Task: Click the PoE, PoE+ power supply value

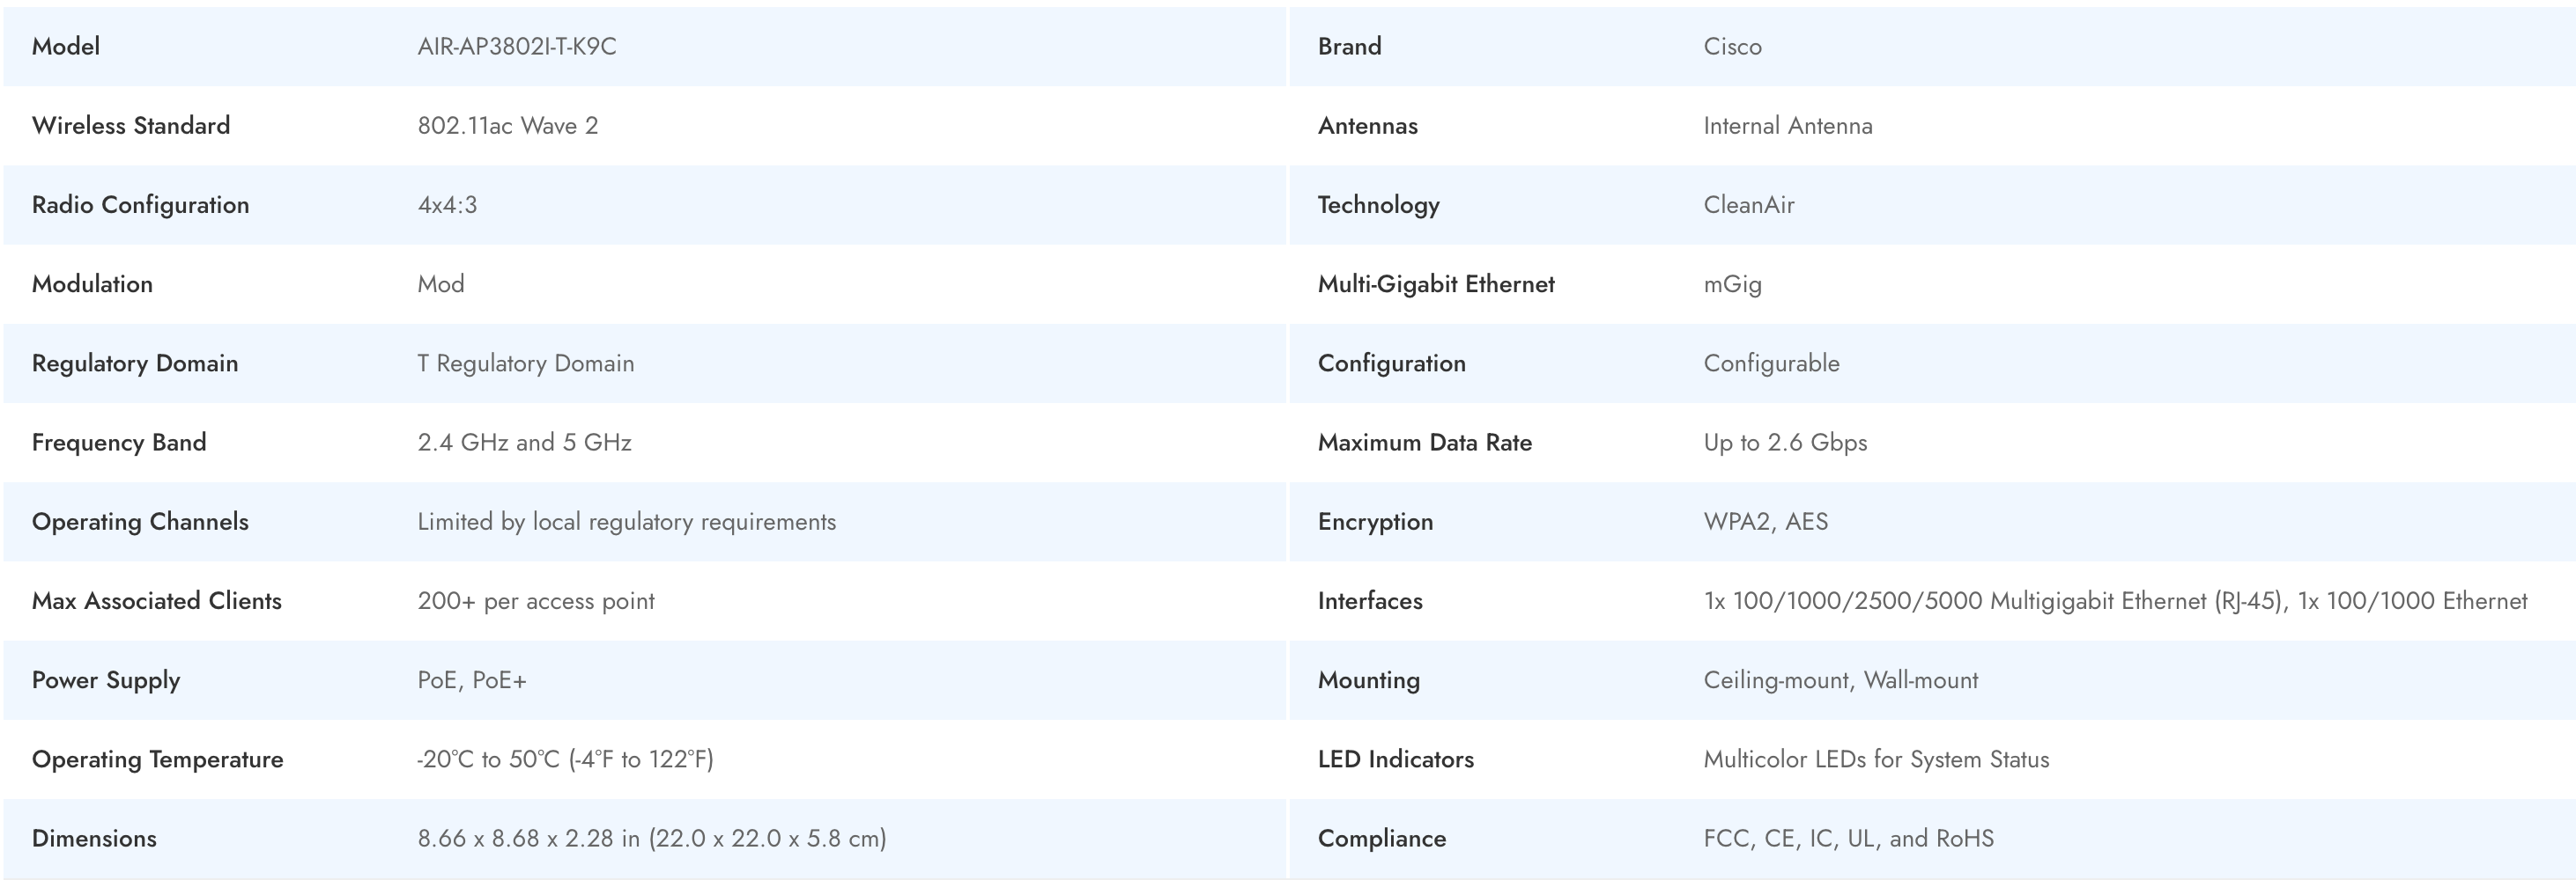Action: [471, 679]
